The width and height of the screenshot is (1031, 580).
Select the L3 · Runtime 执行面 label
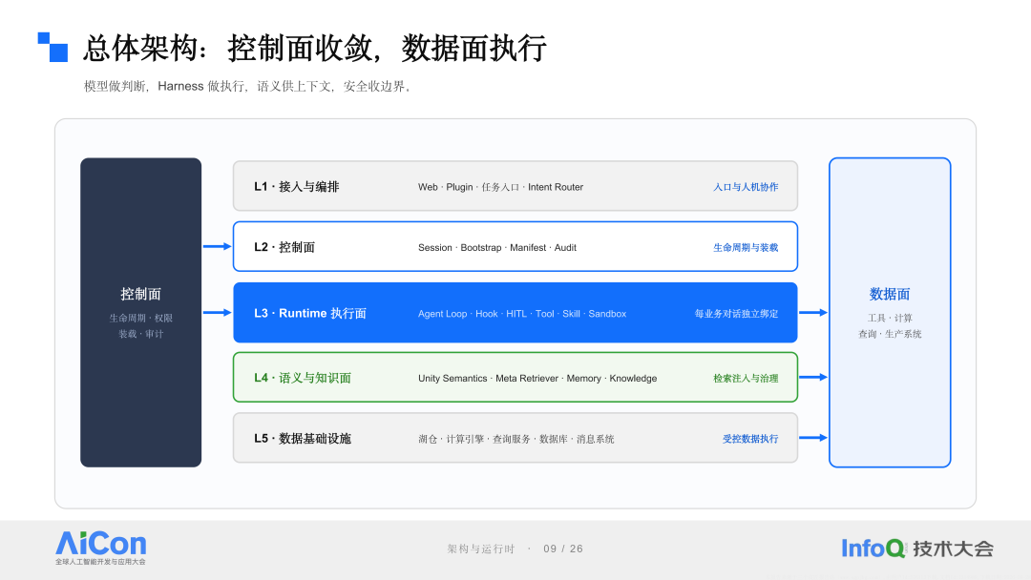click(x=309, y=313)
